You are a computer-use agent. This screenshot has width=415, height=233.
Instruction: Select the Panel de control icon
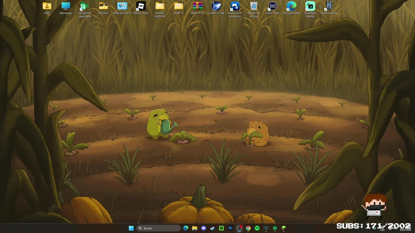point(122,8)
